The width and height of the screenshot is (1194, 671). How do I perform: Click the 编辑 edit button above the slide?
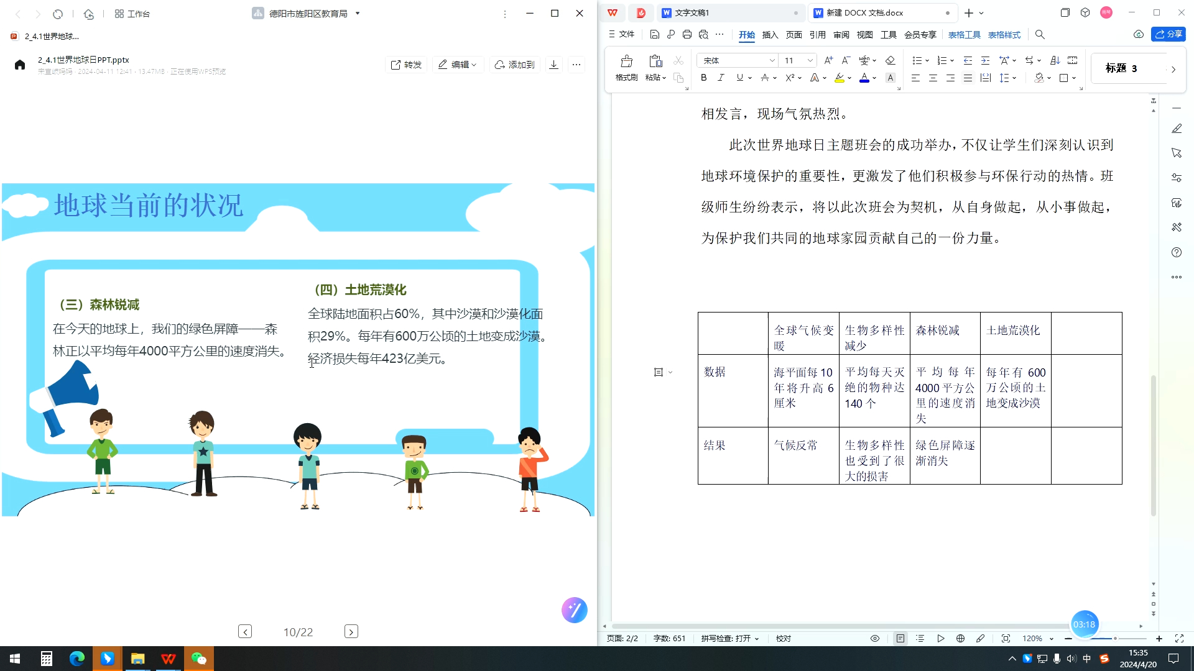tap(458, 64)
